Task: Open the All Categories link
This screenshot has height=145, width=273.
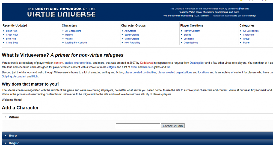Action: (x=251, y=31)
